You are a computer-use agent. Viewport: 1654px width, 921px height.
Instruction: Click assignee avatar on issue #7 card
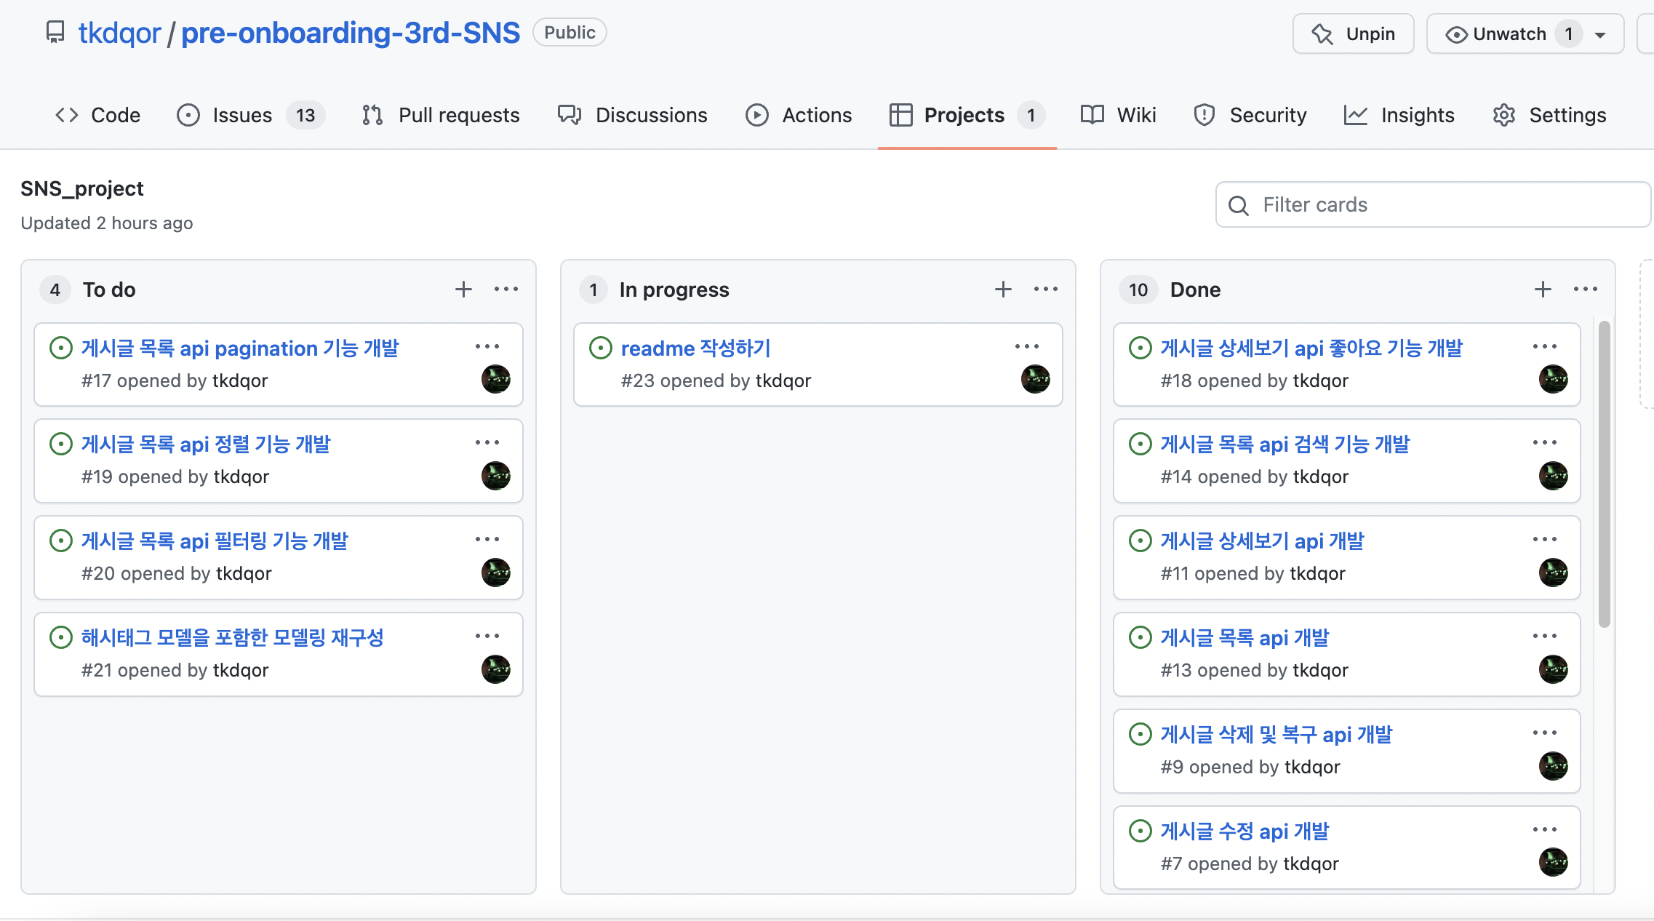point(1554,862)
